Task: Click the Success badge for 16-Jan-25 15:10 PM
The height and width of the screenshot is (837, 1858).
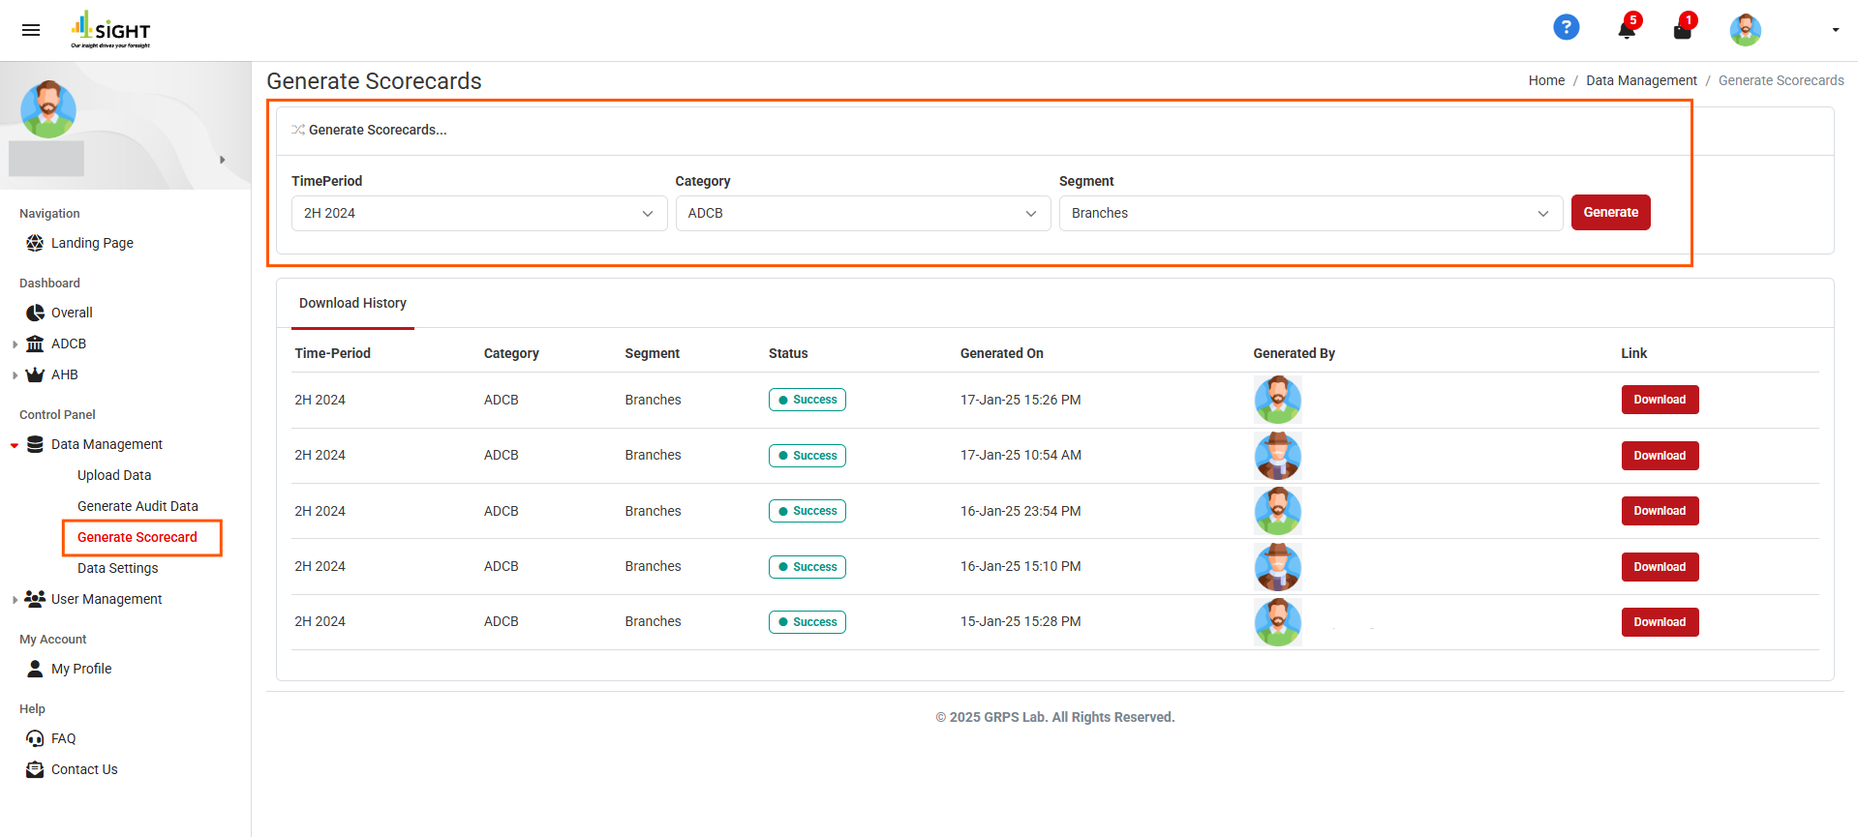Action: click(807, 567)
